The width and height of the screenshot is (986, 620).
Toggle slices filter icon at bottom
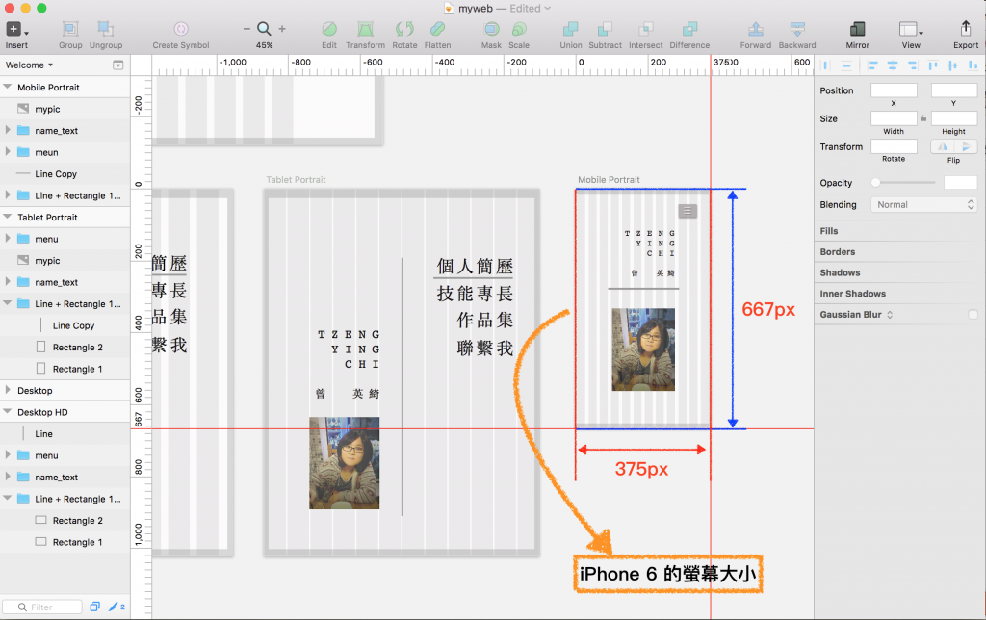point(117,607)
